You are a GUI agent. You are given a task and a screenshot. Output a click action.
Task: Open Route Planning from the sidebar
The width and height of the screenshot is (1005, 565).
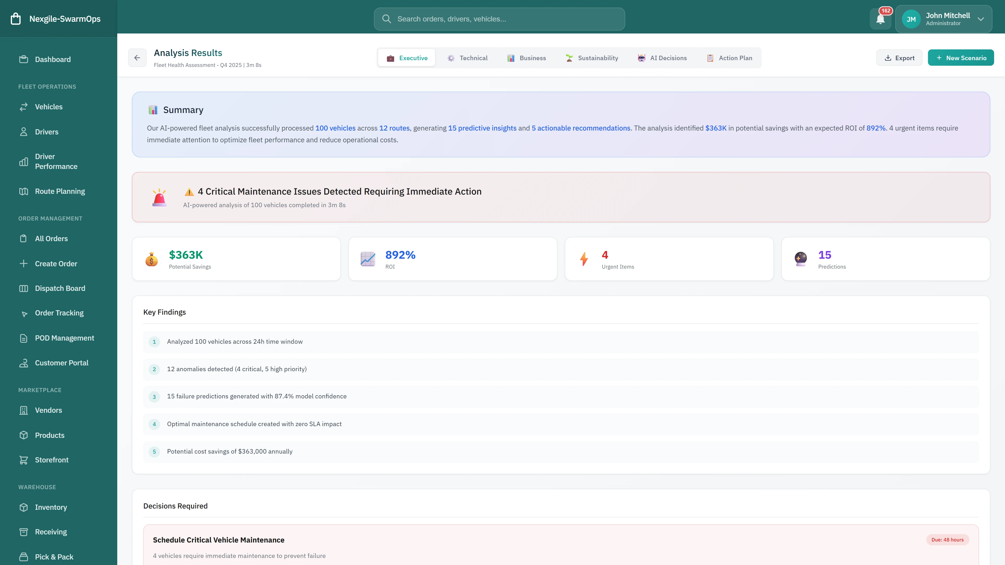point(59,191)
